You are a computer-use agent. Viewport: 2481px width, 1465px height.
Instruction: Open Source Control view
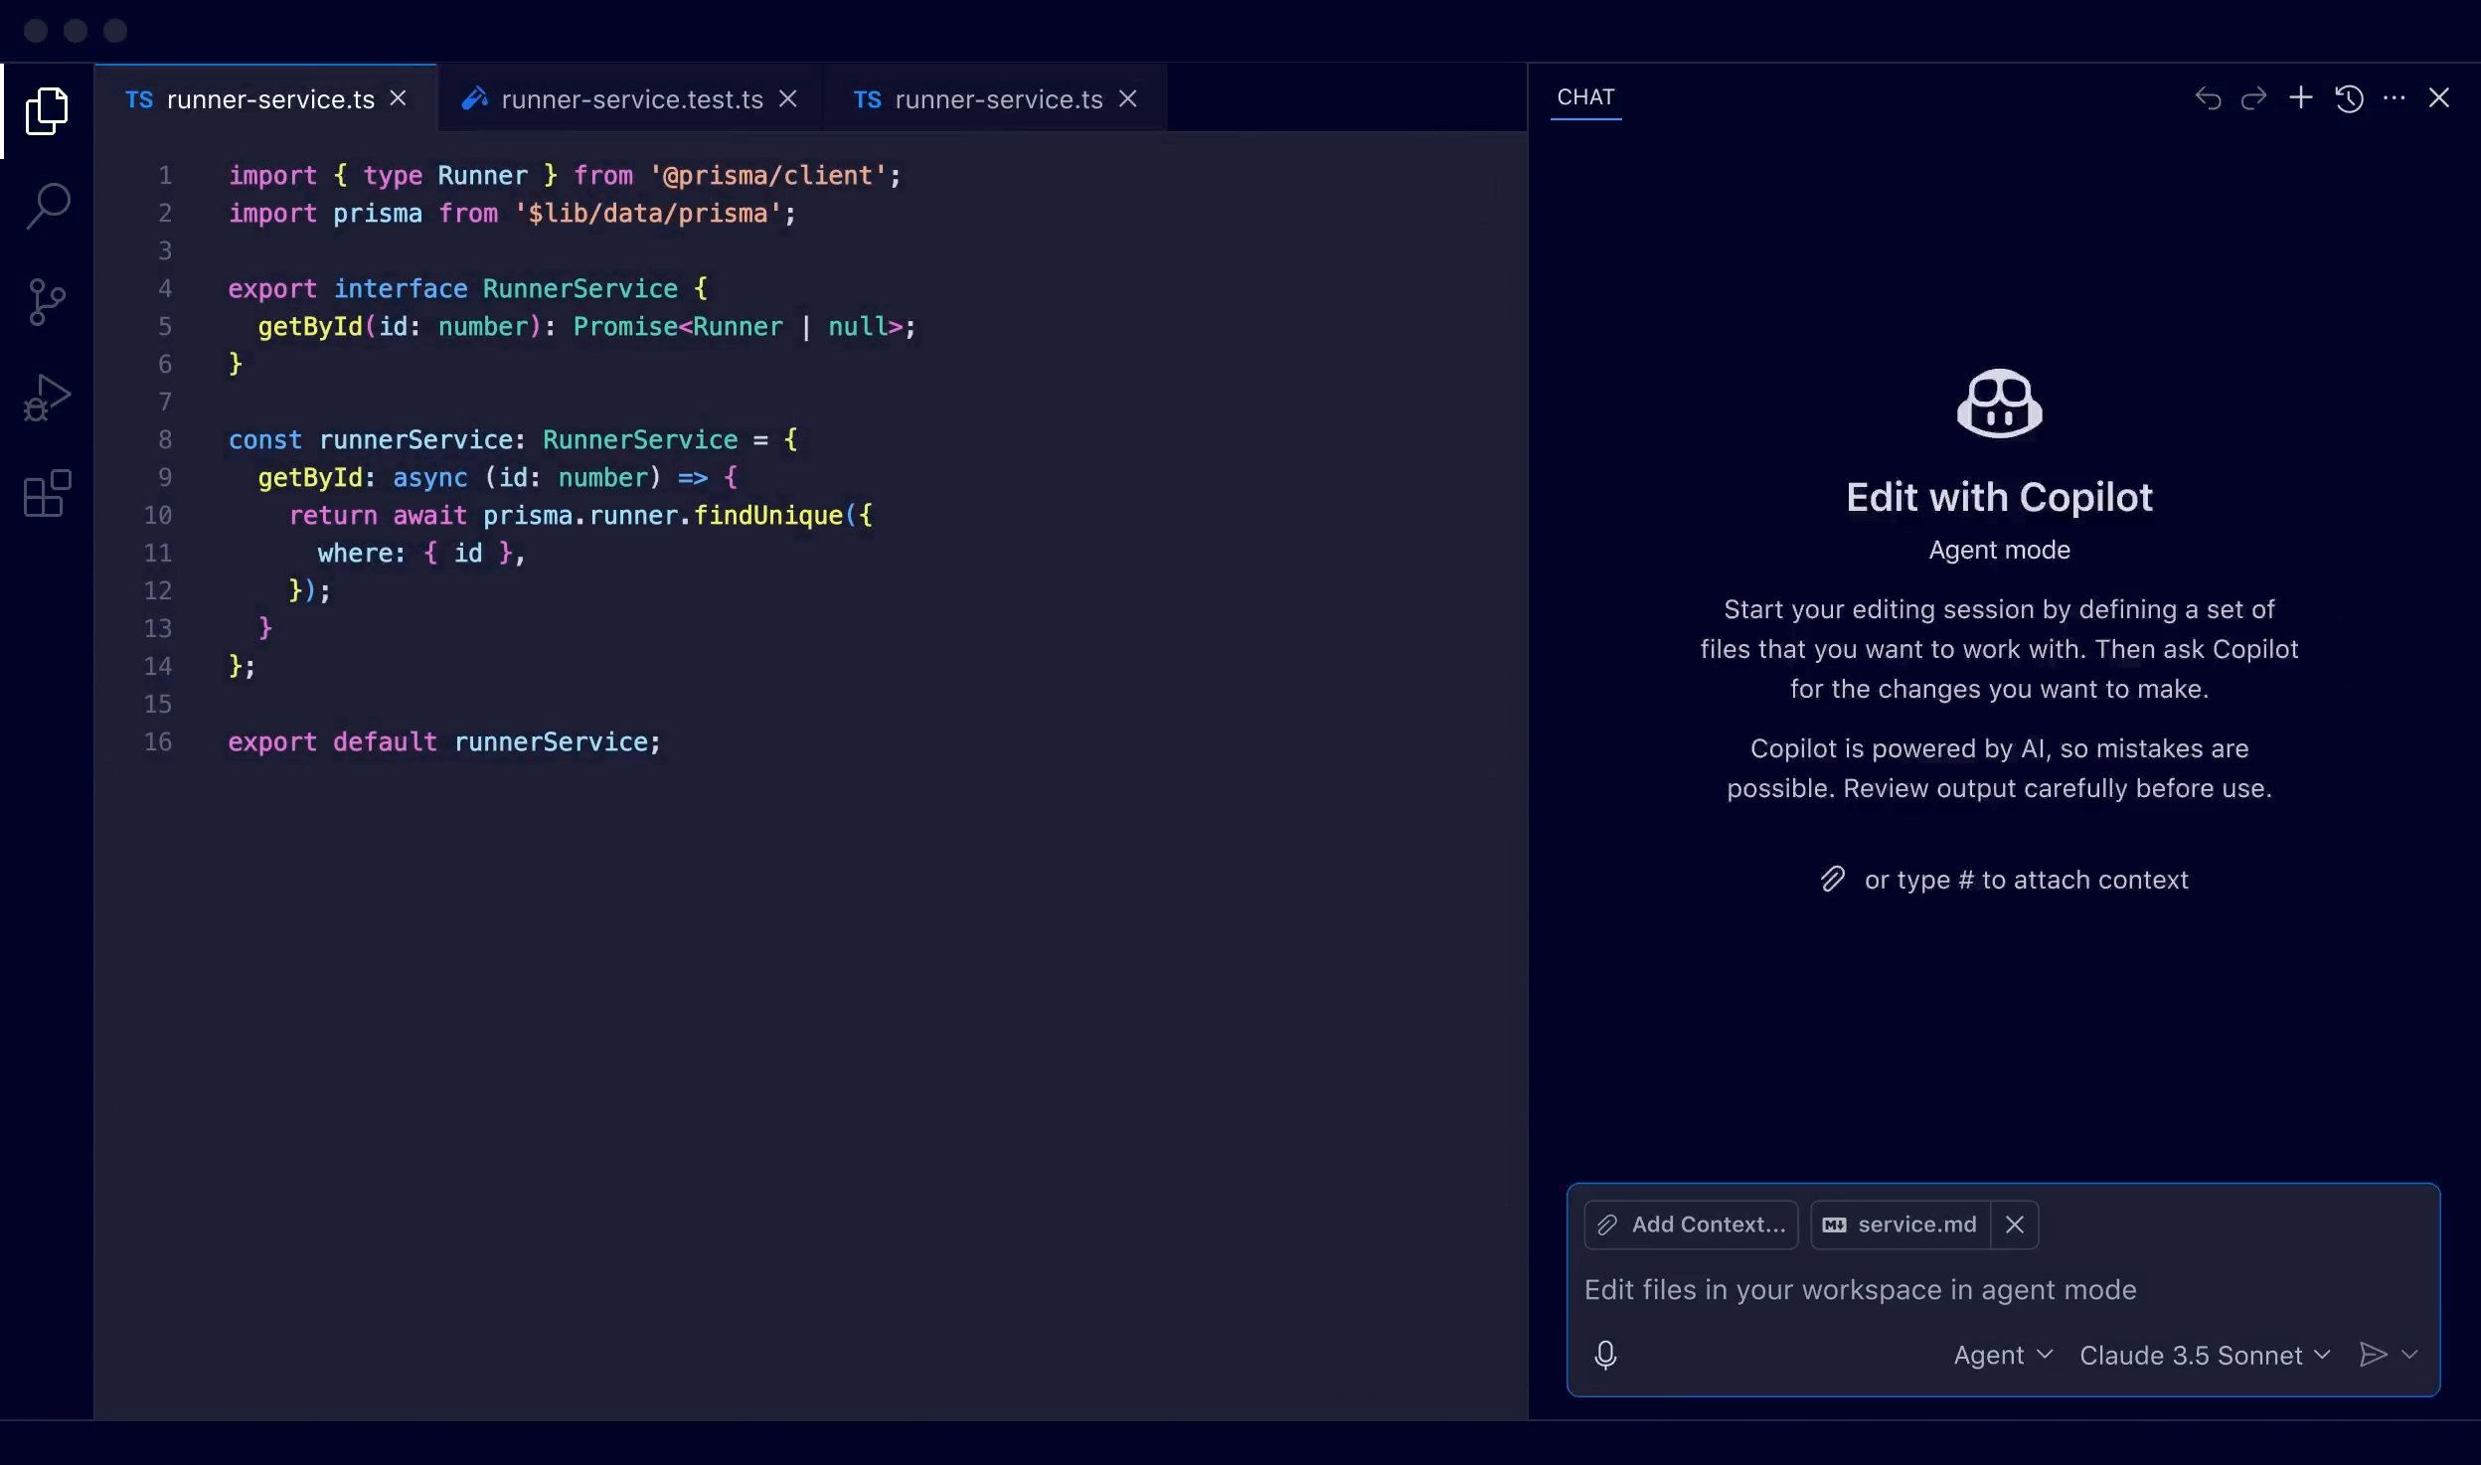(46, 301)
